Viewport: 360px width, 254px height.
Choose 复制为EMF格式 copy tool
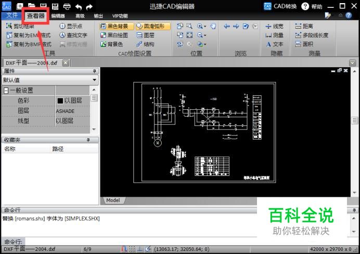click(29, 35)
